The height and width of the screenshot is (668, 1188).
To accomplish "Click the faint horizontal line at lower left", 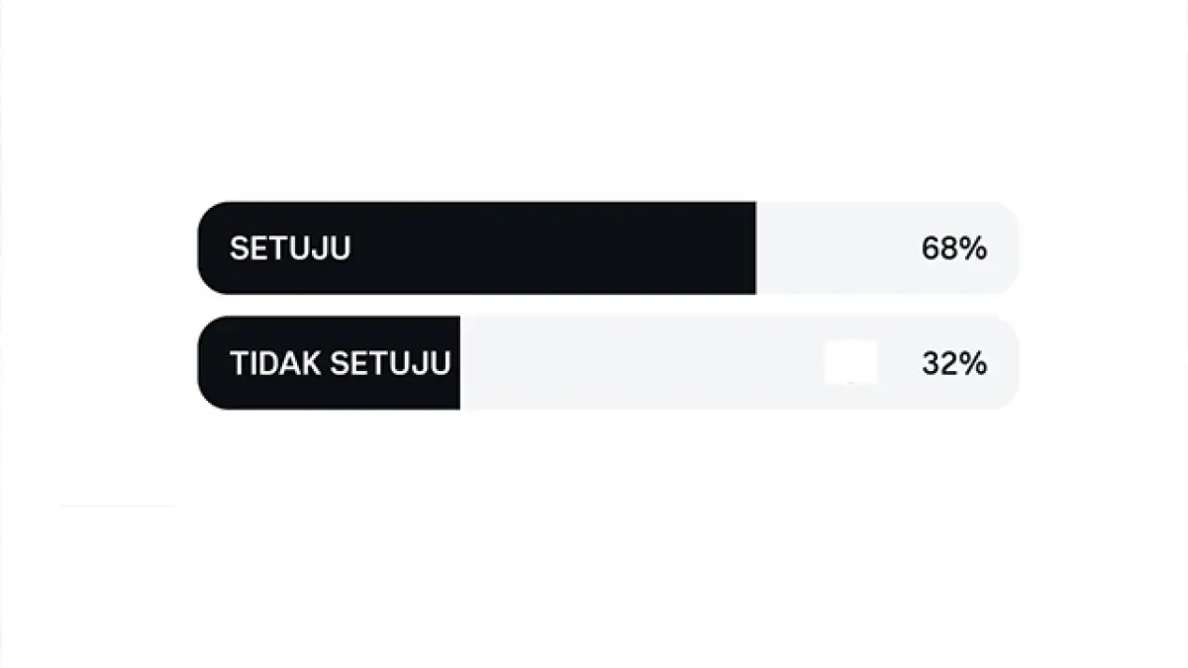I will click(117, 506).
